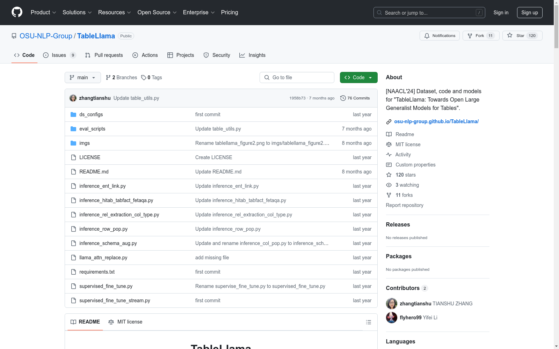Viewport: 559px width, 349px height.
Task: Click the README.md file icon
Action: tap(73, 172)
